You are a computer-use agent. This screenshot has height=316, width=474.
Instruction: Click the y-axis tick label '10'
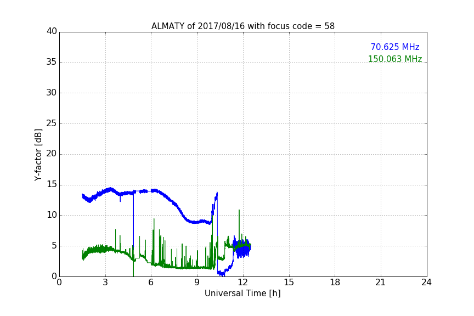[x=52, y=215]
